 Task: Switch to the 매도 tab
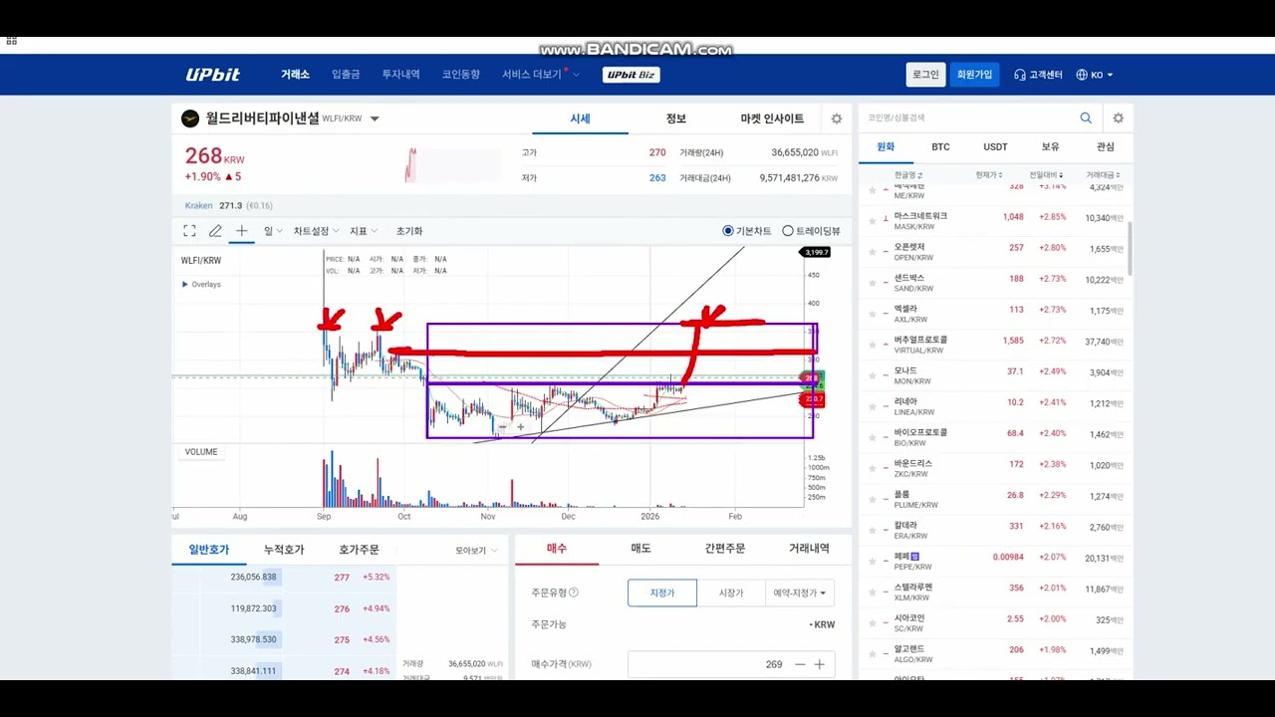coord(640,549)
